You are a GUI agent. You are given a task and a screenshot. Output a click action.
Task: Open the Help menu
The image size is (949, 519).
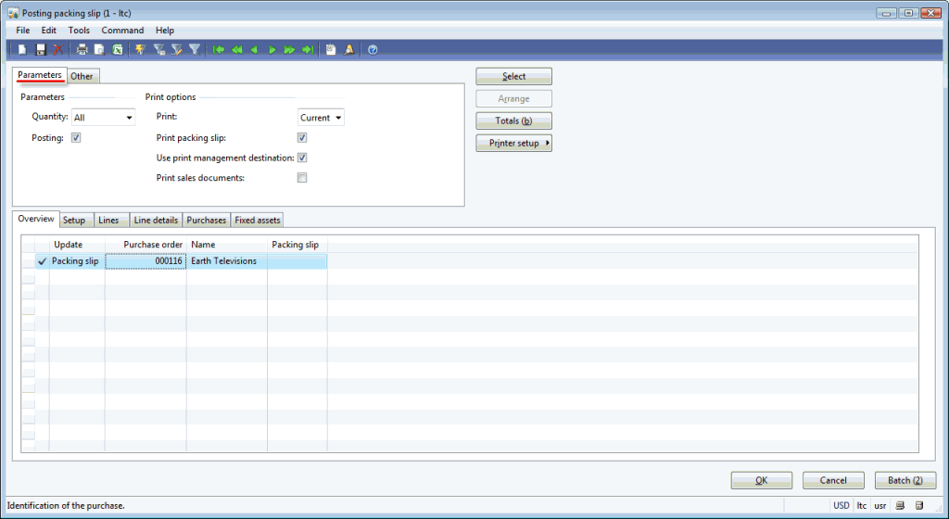(165, 31)
